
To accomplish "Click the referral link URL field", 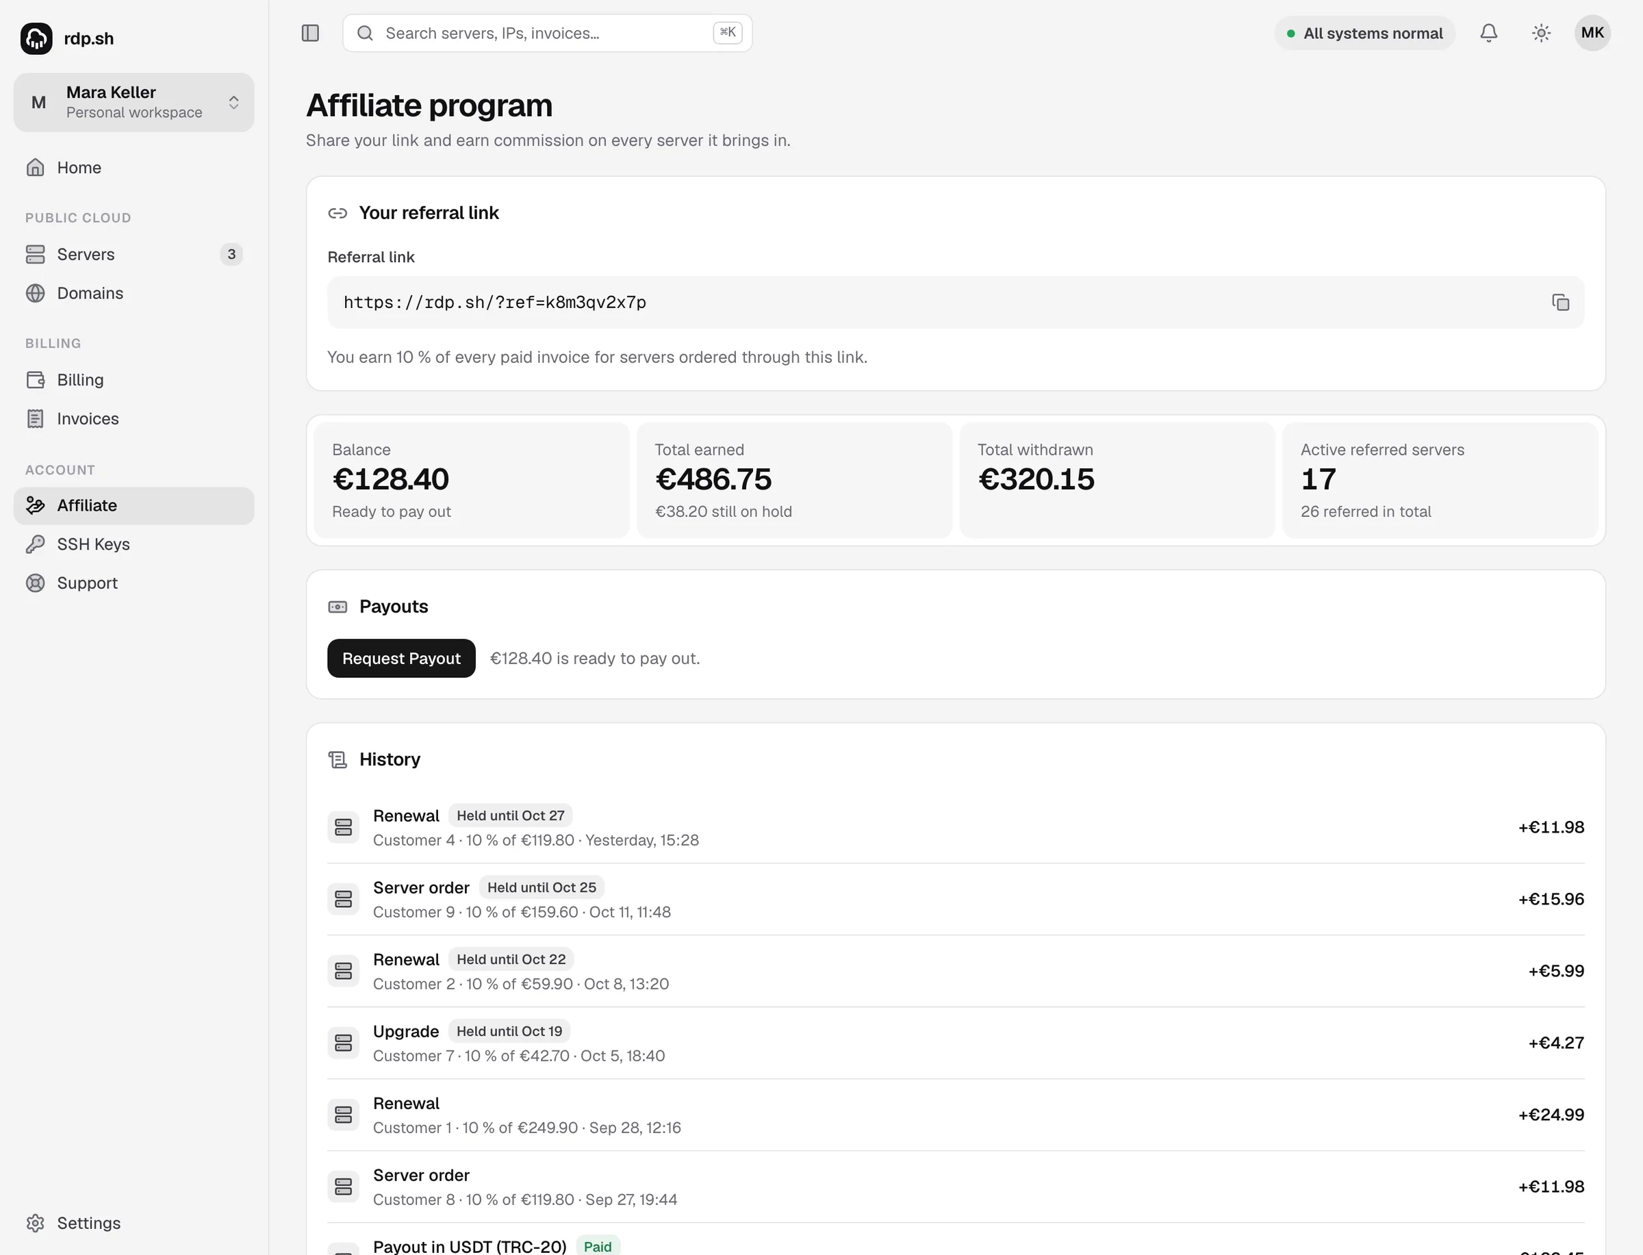I will point(955,302).
